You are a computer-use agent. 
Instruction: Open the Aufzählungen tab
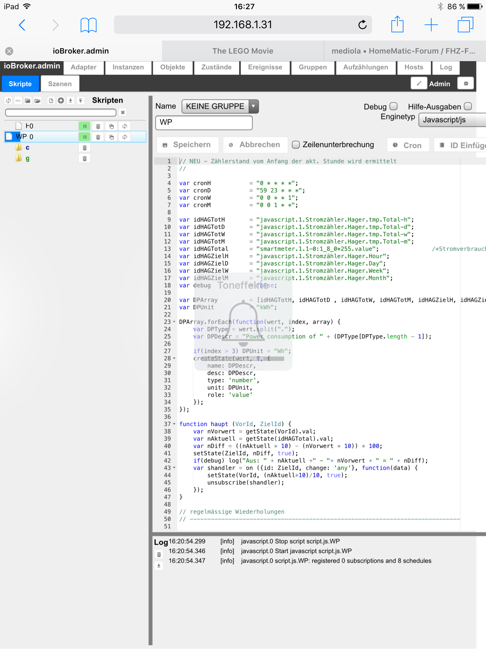(366, 67)
